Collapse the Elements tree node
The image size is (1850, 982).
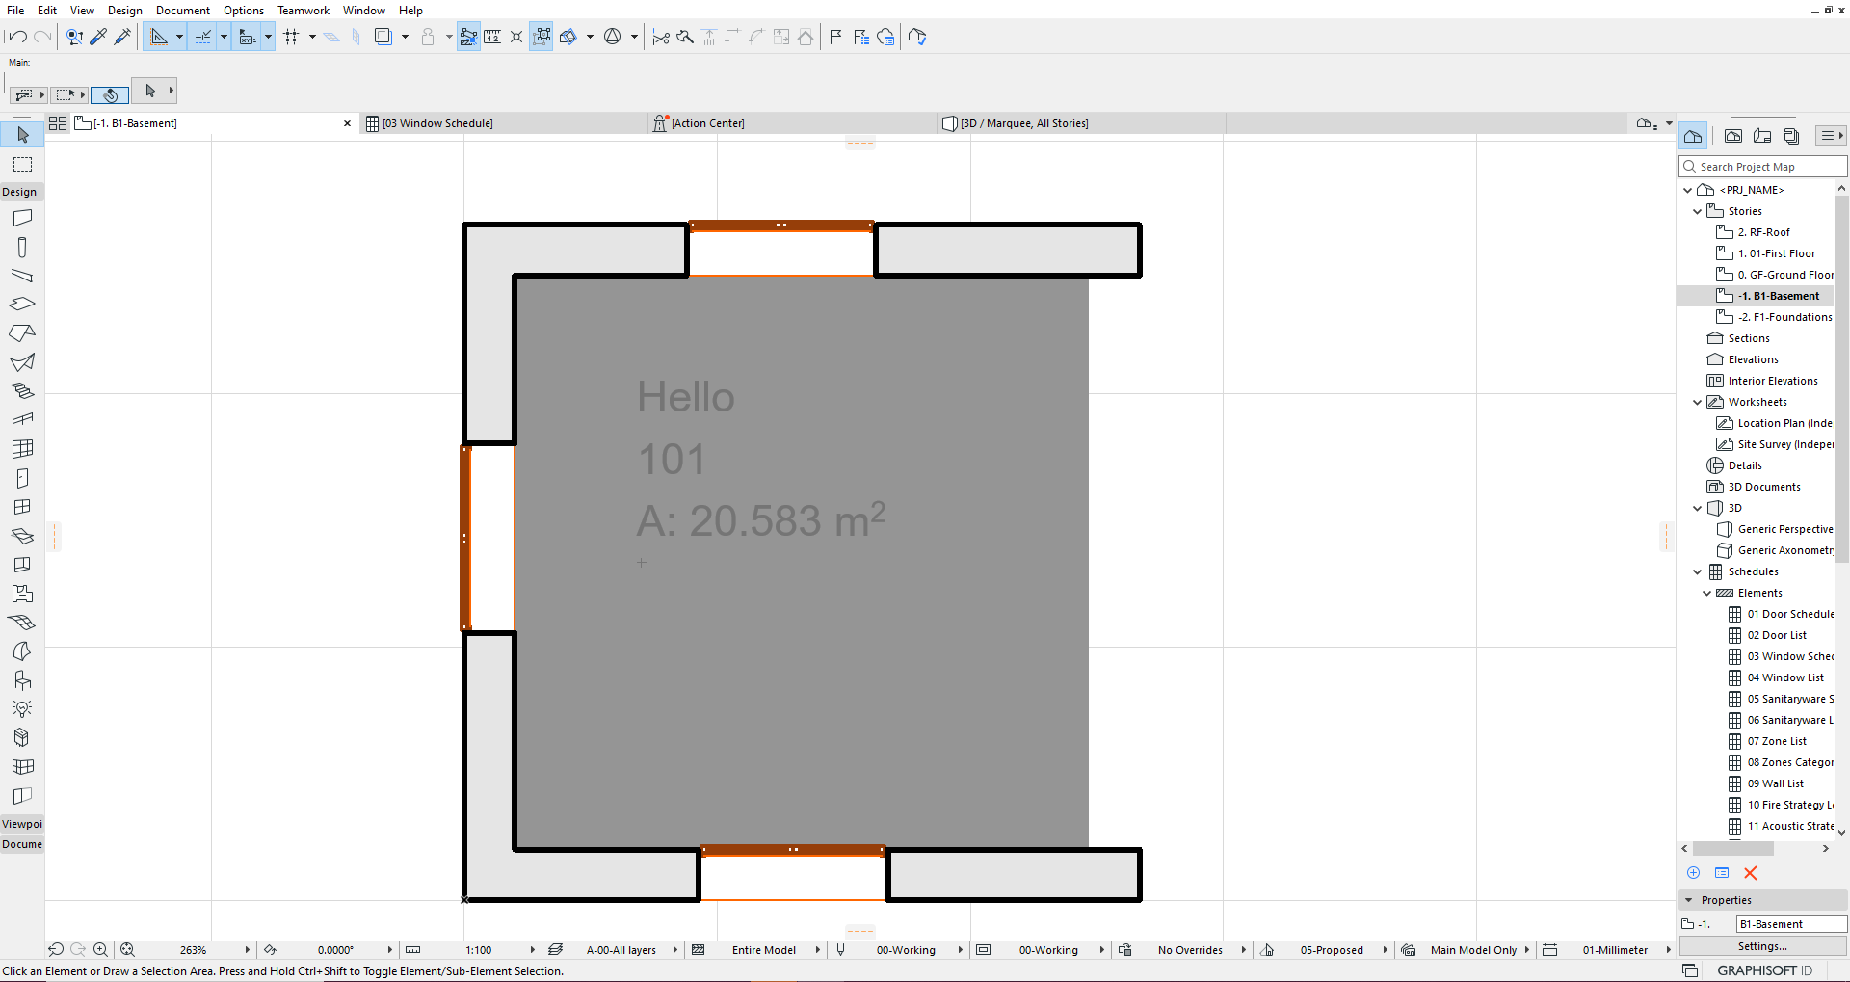(x=1707, y=593)
